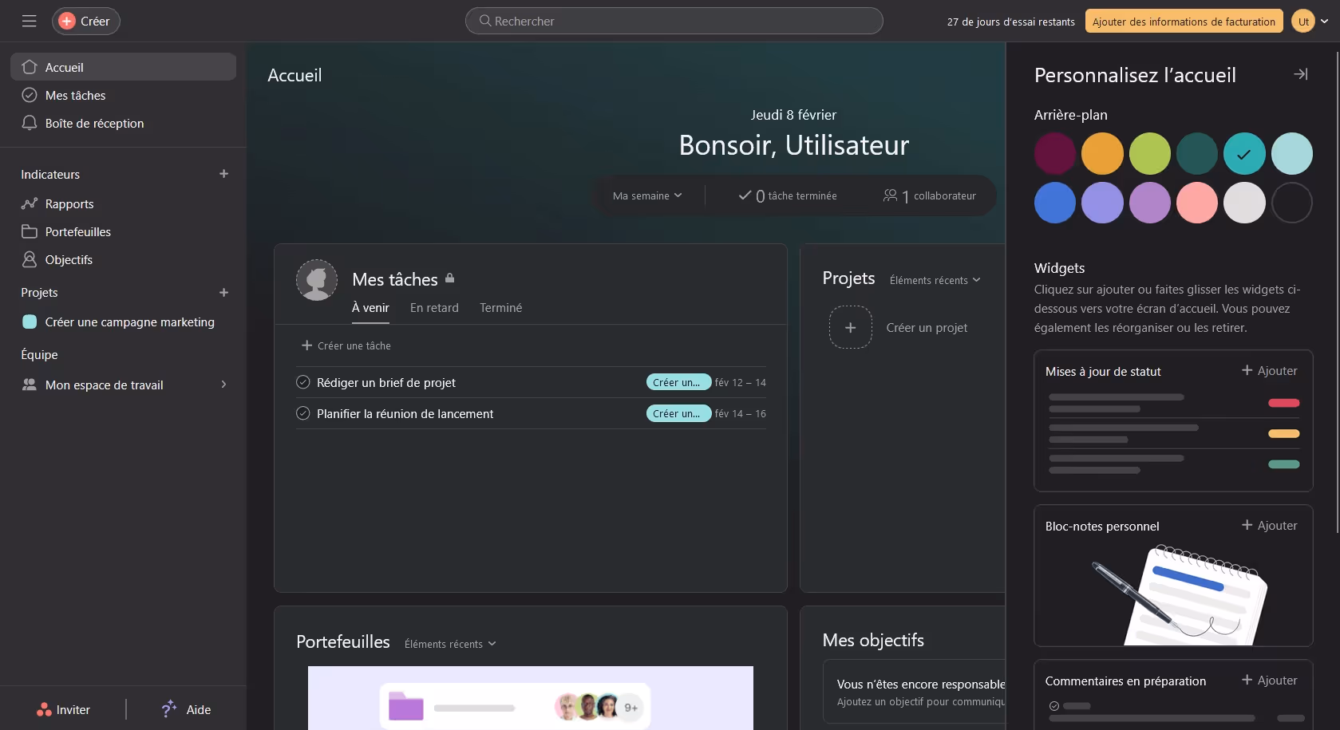Mark 'Rédiger un brief de projet' as complete

[x=302, y=381]
